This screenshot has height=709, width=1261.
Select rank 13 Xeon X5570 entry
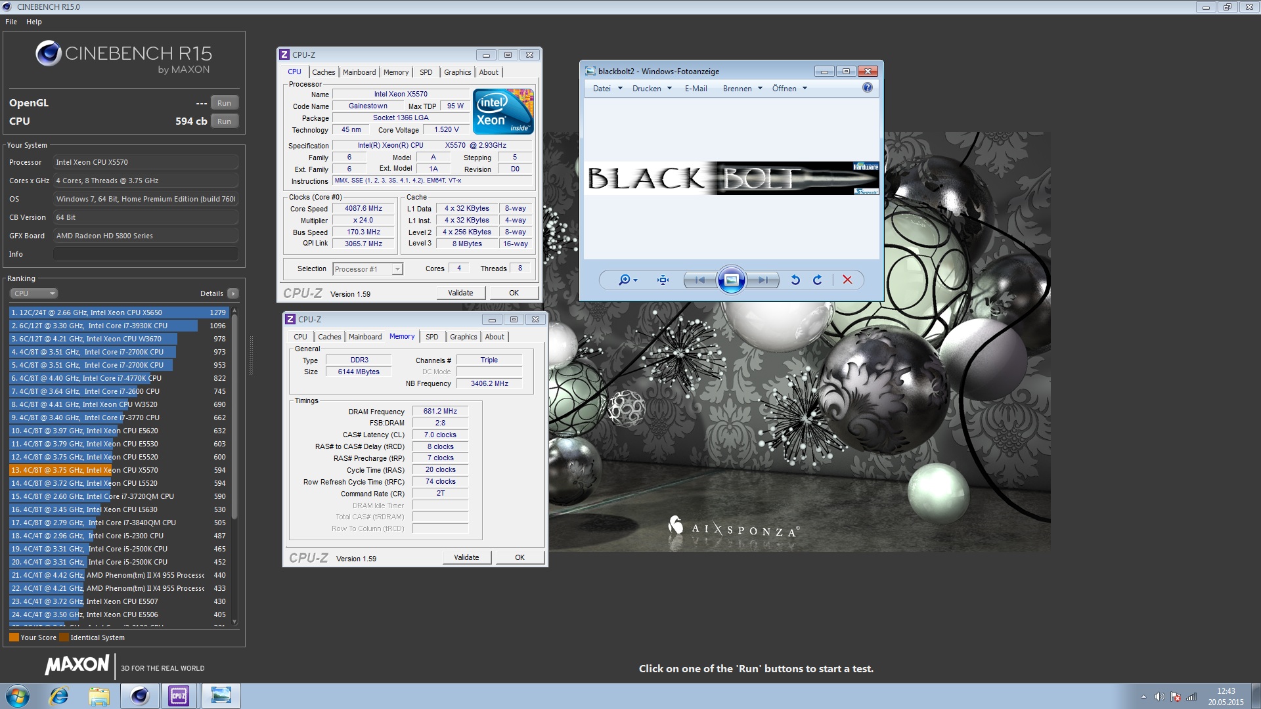click(x=118, y=470)
